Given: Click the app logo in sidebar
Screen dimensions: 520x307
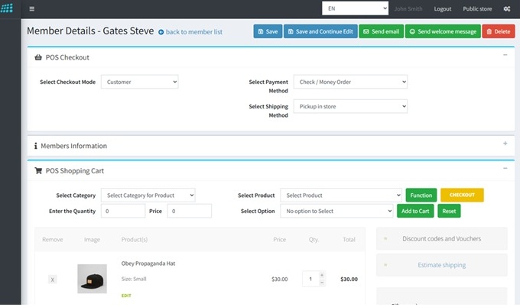Looking at the screenshot, I should coord(8,8).
